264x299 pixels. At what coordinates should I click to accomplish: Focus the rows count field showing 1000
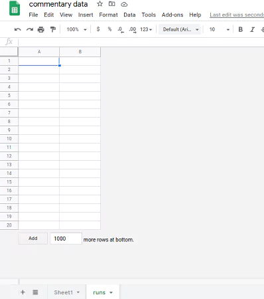point(66,239)
